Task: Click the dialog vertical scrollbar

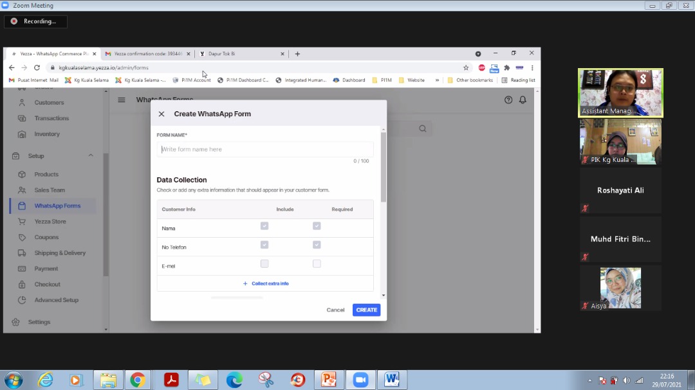Action: [x=384, y=167]
